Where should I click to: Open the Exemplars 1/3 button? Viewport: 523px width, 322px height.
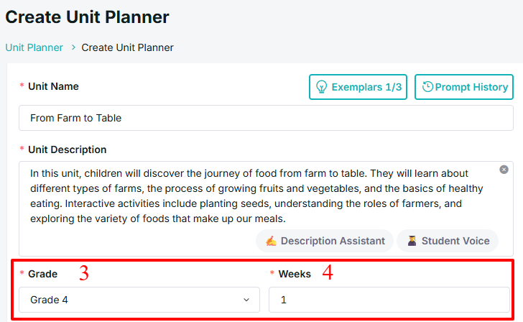point(358,87)
